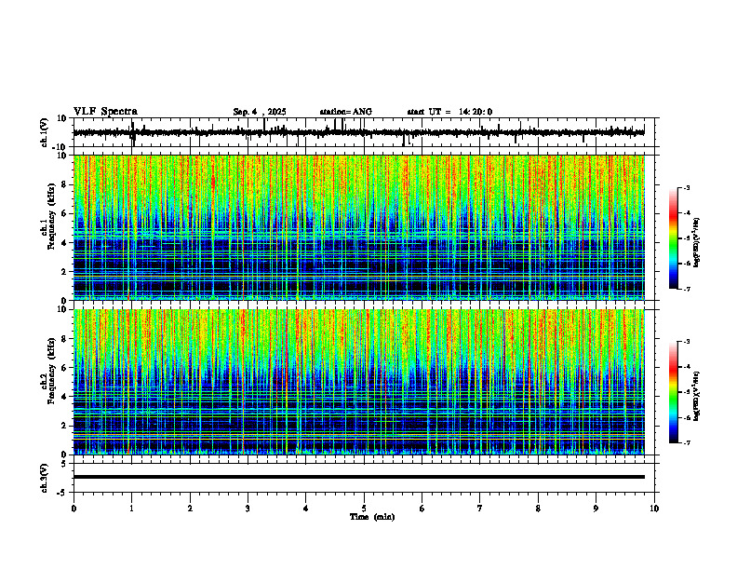Screen dimensions: 737x570
Task: Click the 'ch.3(V)' axis label
Action: tap(45, 478)
